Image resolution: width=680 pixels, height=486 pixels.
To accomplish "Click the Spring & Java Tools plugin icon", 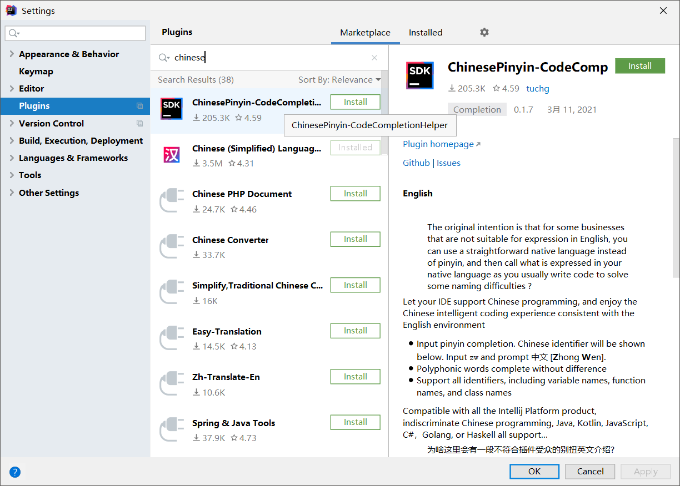I will (x=172, y=429).
